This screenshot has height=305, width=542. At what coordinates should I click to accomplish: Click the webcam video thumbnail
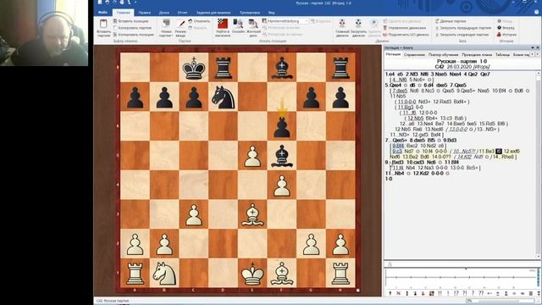tap(44, 33)
